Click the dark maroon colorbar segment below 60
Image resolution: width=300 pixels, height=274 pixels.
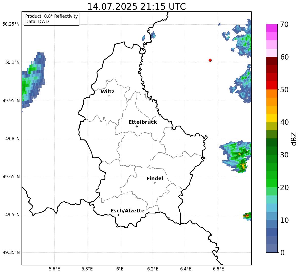coord(272,61)
